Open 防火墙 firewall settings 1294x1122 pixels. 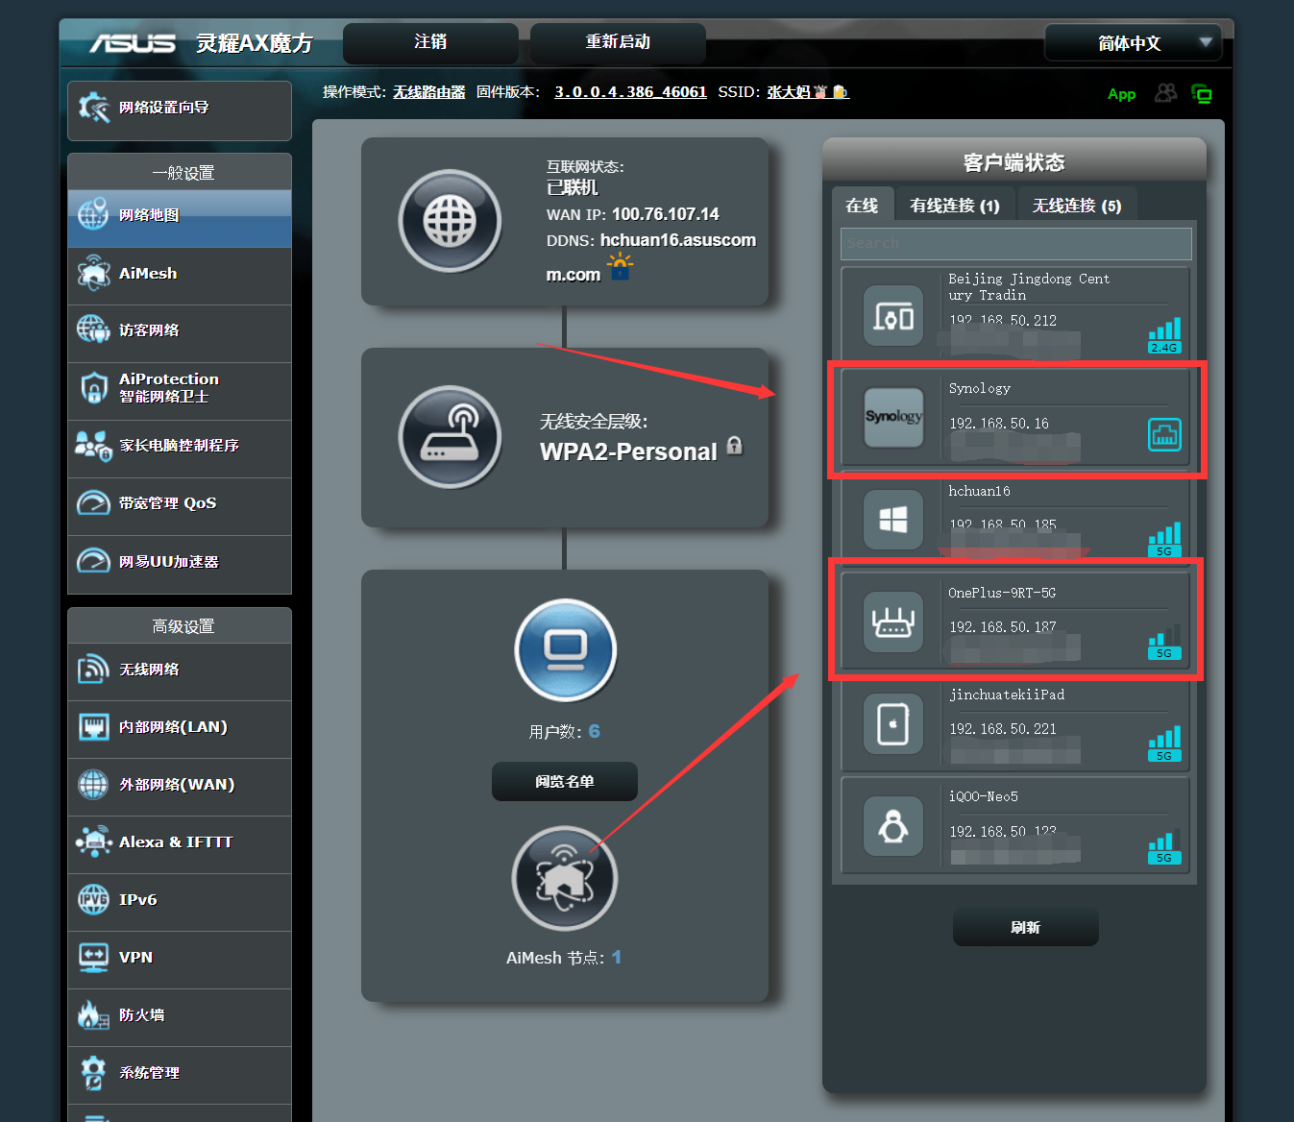180,1017
